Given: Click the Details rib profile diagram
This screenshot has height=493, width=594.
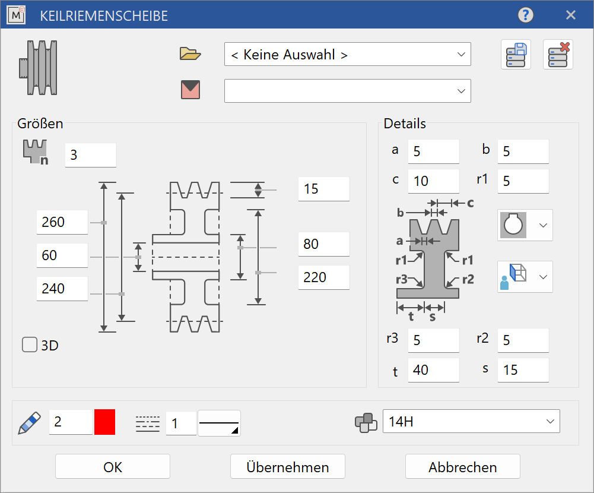Looking at the screenshot, I should tap(434, 261).
